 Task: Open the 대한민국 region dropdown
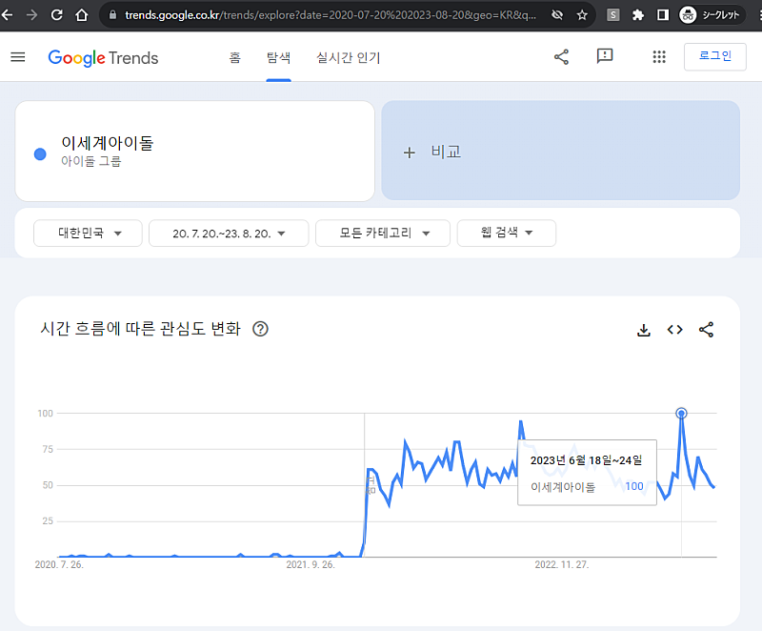[x=88, y=234]
